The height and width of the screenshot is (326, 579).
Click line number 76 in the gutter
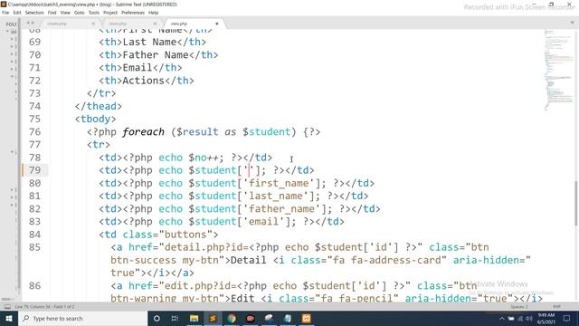(x=34, y=132)
